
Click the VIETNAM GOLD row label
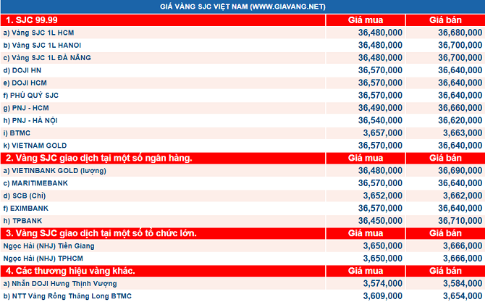(x=35, y=146)
